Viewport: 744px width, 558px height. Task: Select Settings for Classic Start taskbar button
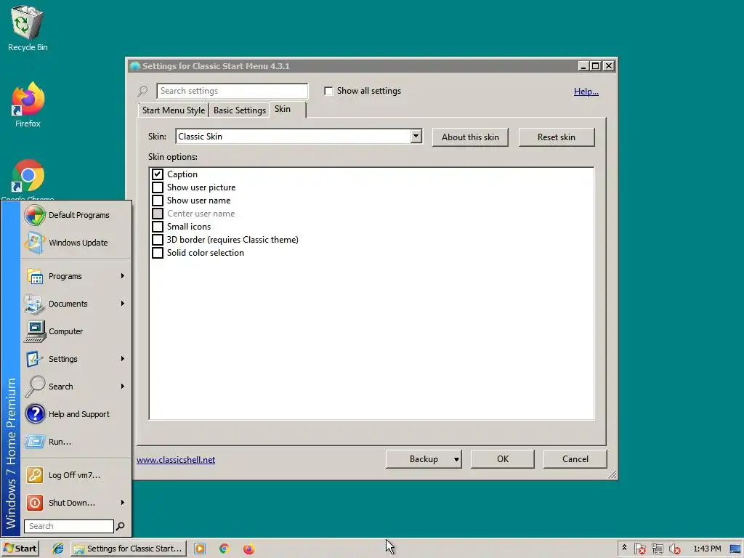pyautogui.click(x=129, y=549)
